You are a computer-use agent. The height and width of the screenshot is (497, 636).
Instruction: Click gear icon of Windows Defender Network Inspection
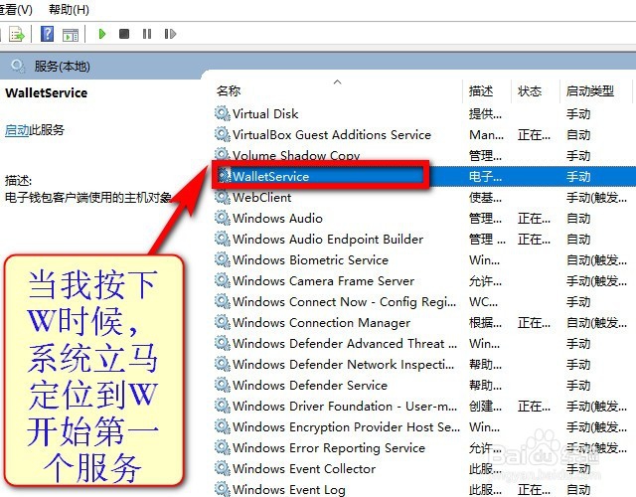[223, 365]
